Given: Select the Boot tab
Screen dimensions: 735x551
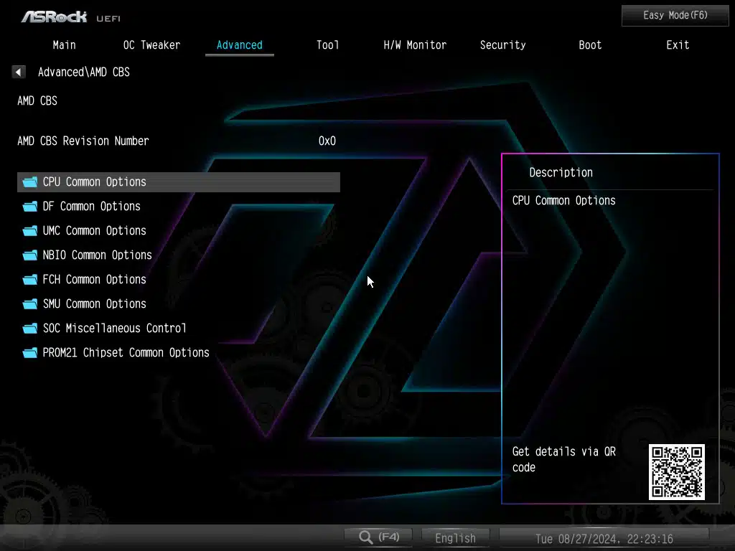Looking at the screenshot, I should click(590, 45).
